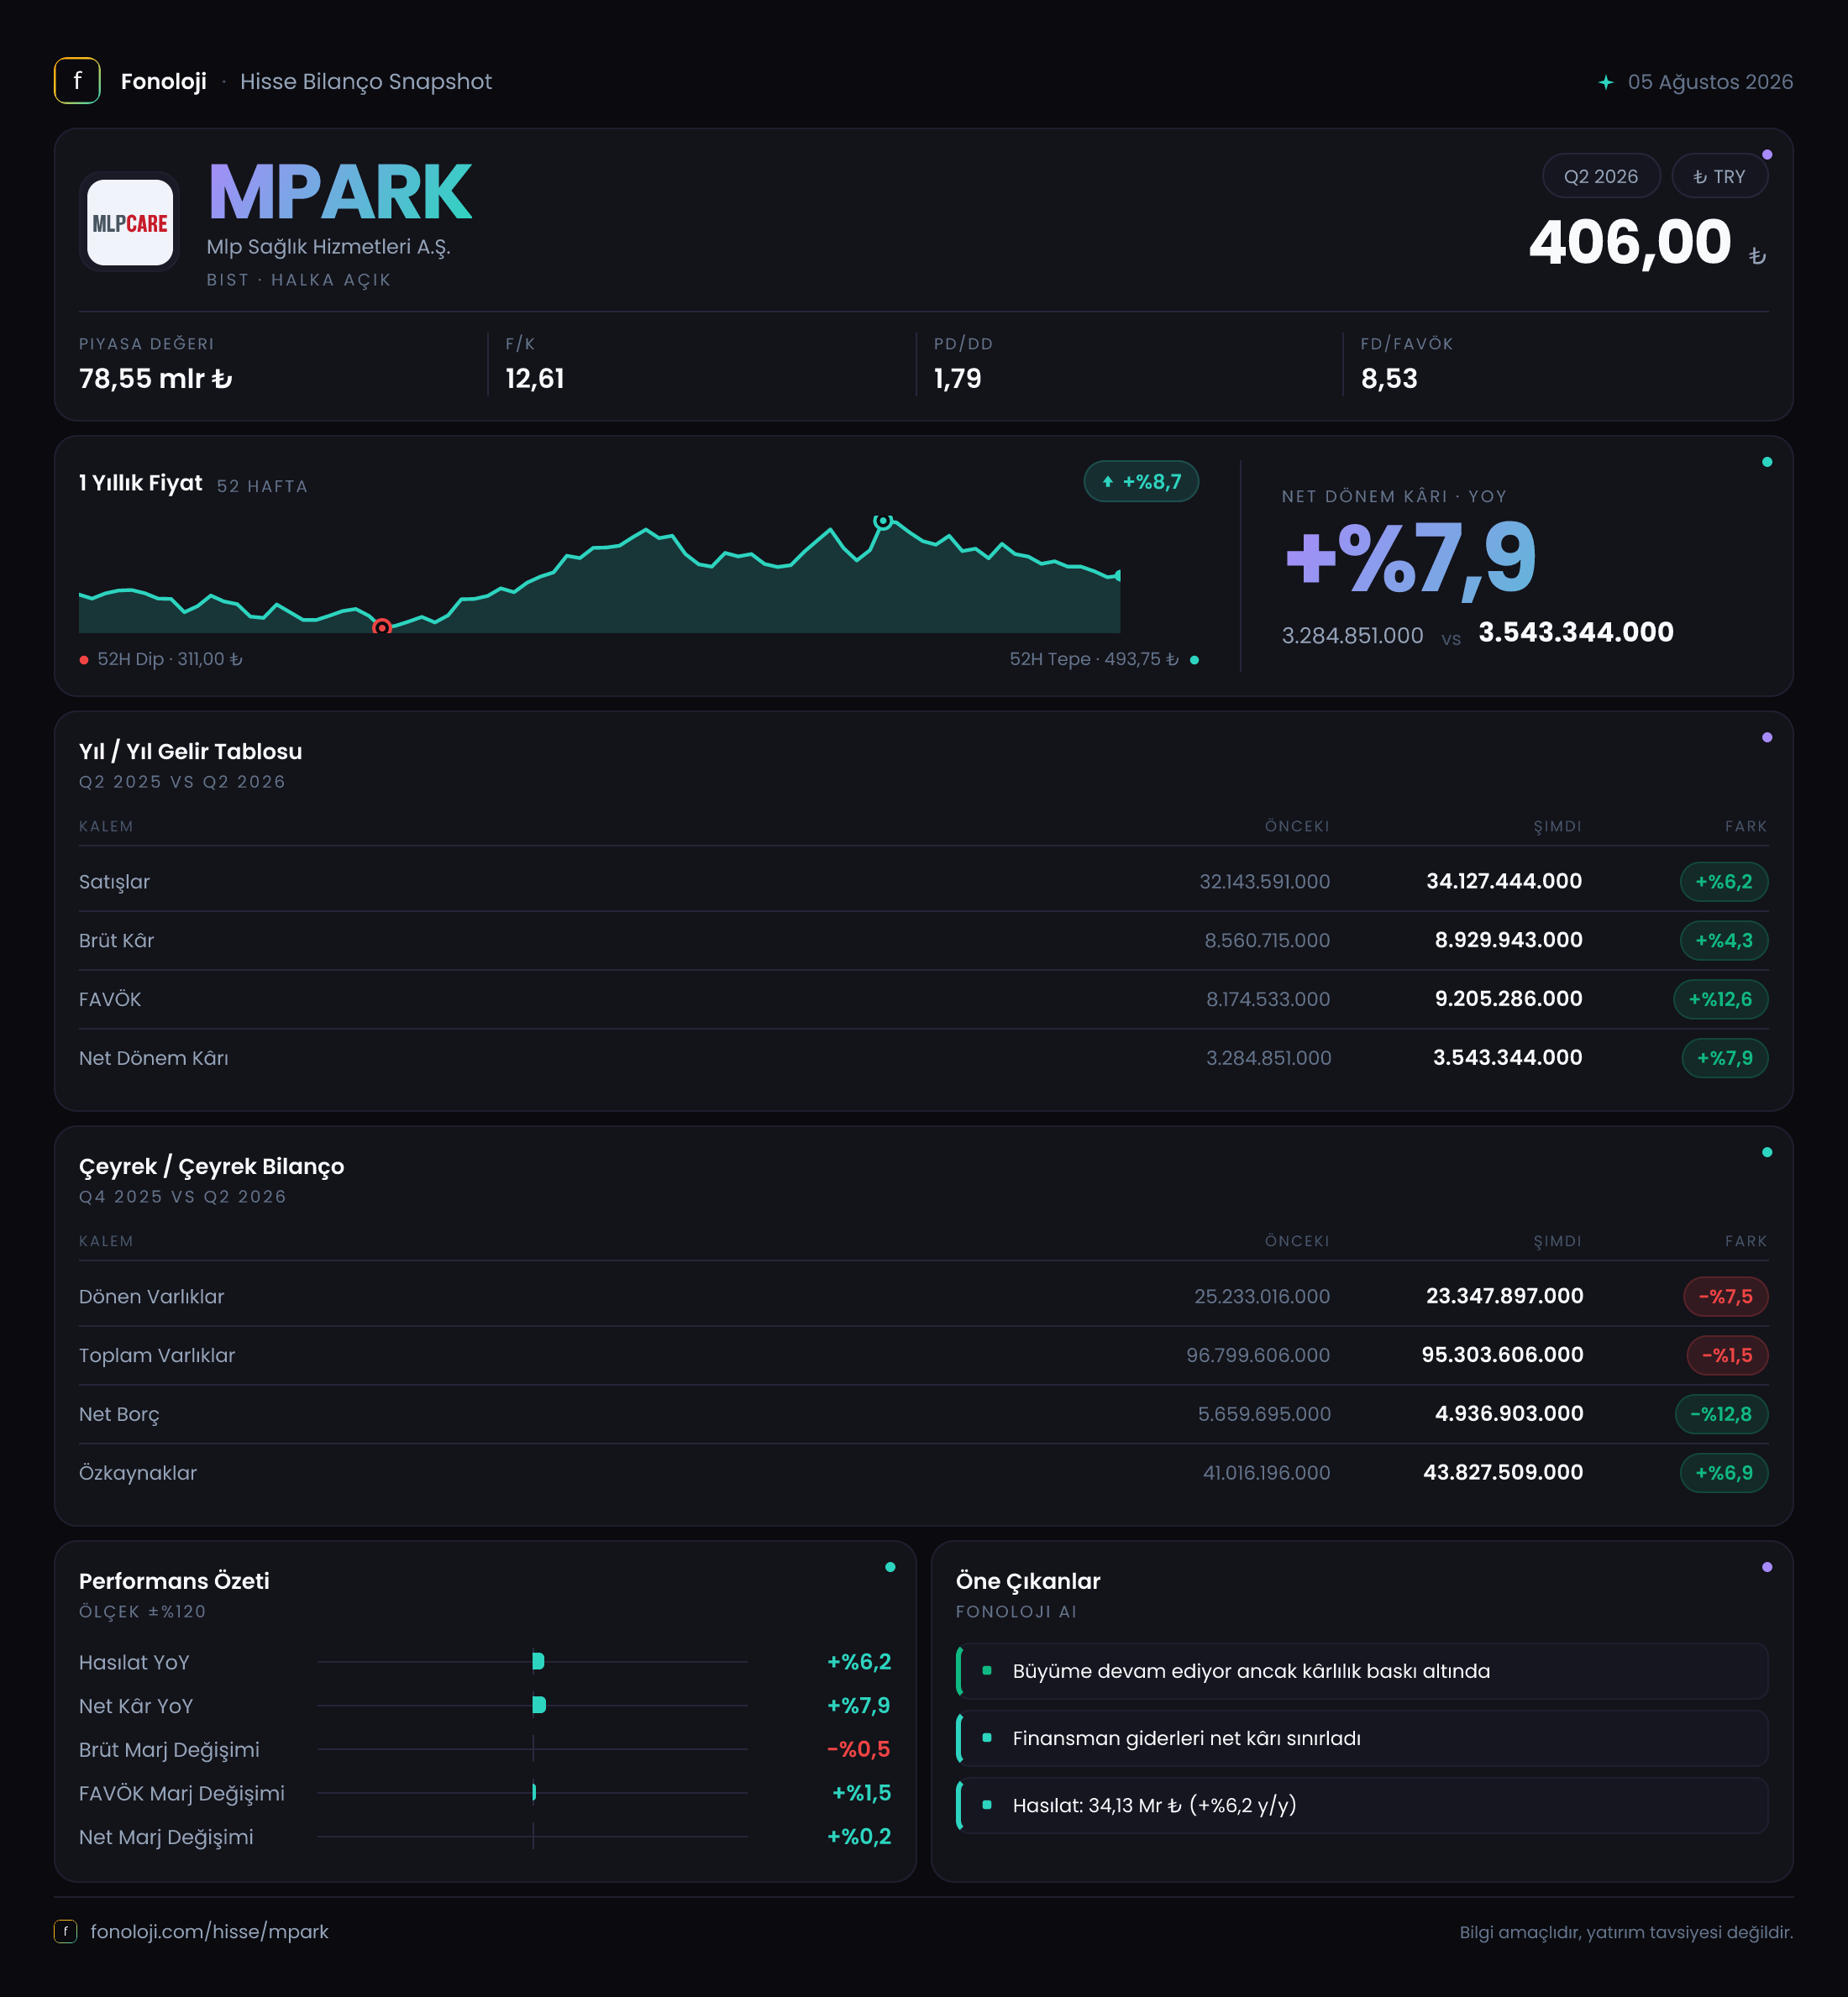
Task: Click the '52H Dip · 311,00 ₺' label
Action: pyautogui.click(x=170, y=660)
